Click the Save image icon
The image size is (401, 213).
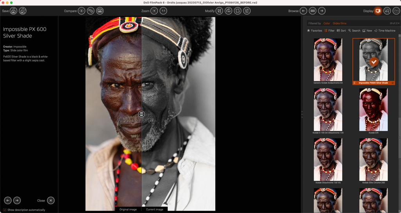tap(14, 11)
